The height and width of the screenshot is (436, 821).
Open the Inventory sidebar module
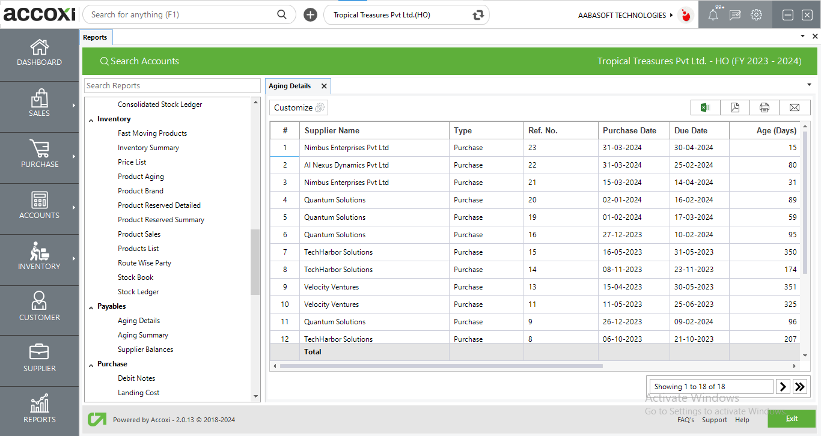click(x=39, y=257)
